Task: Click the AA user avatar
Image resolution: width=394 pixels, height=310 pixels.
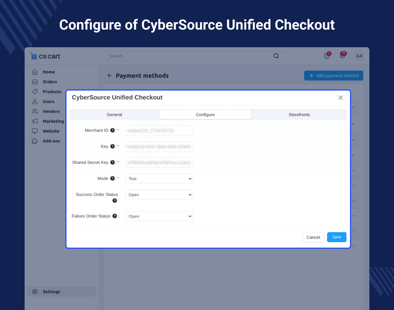Action: (359, 56)
